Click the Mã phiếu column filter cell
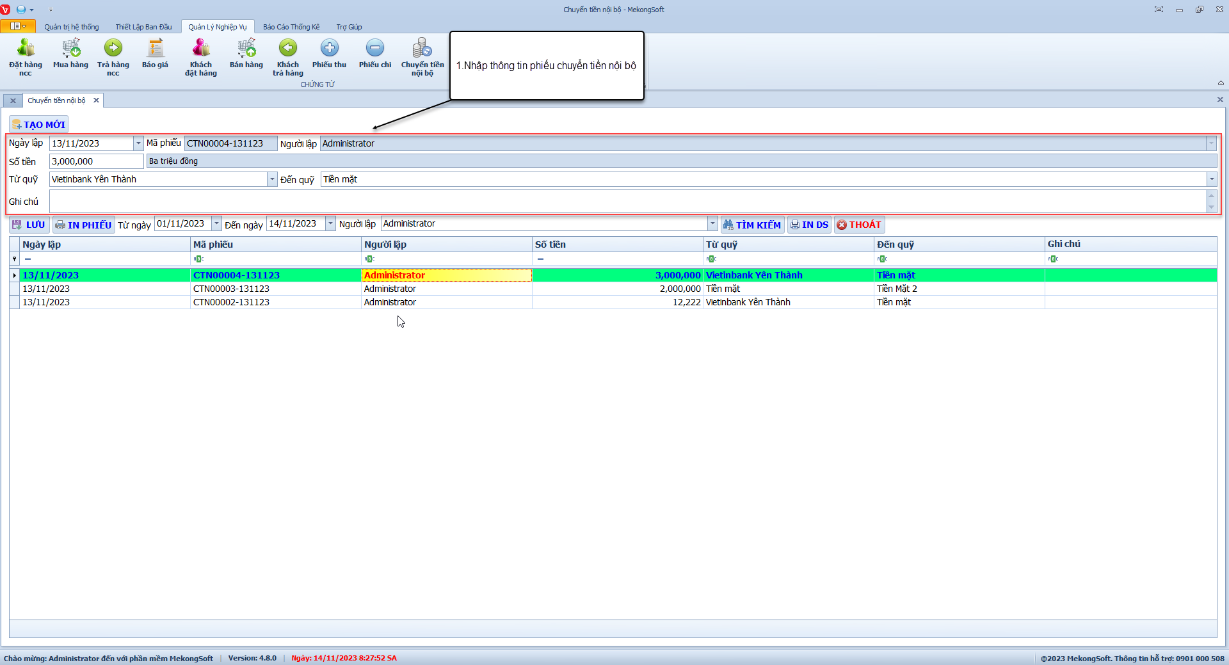 click(x=276, y=259)
